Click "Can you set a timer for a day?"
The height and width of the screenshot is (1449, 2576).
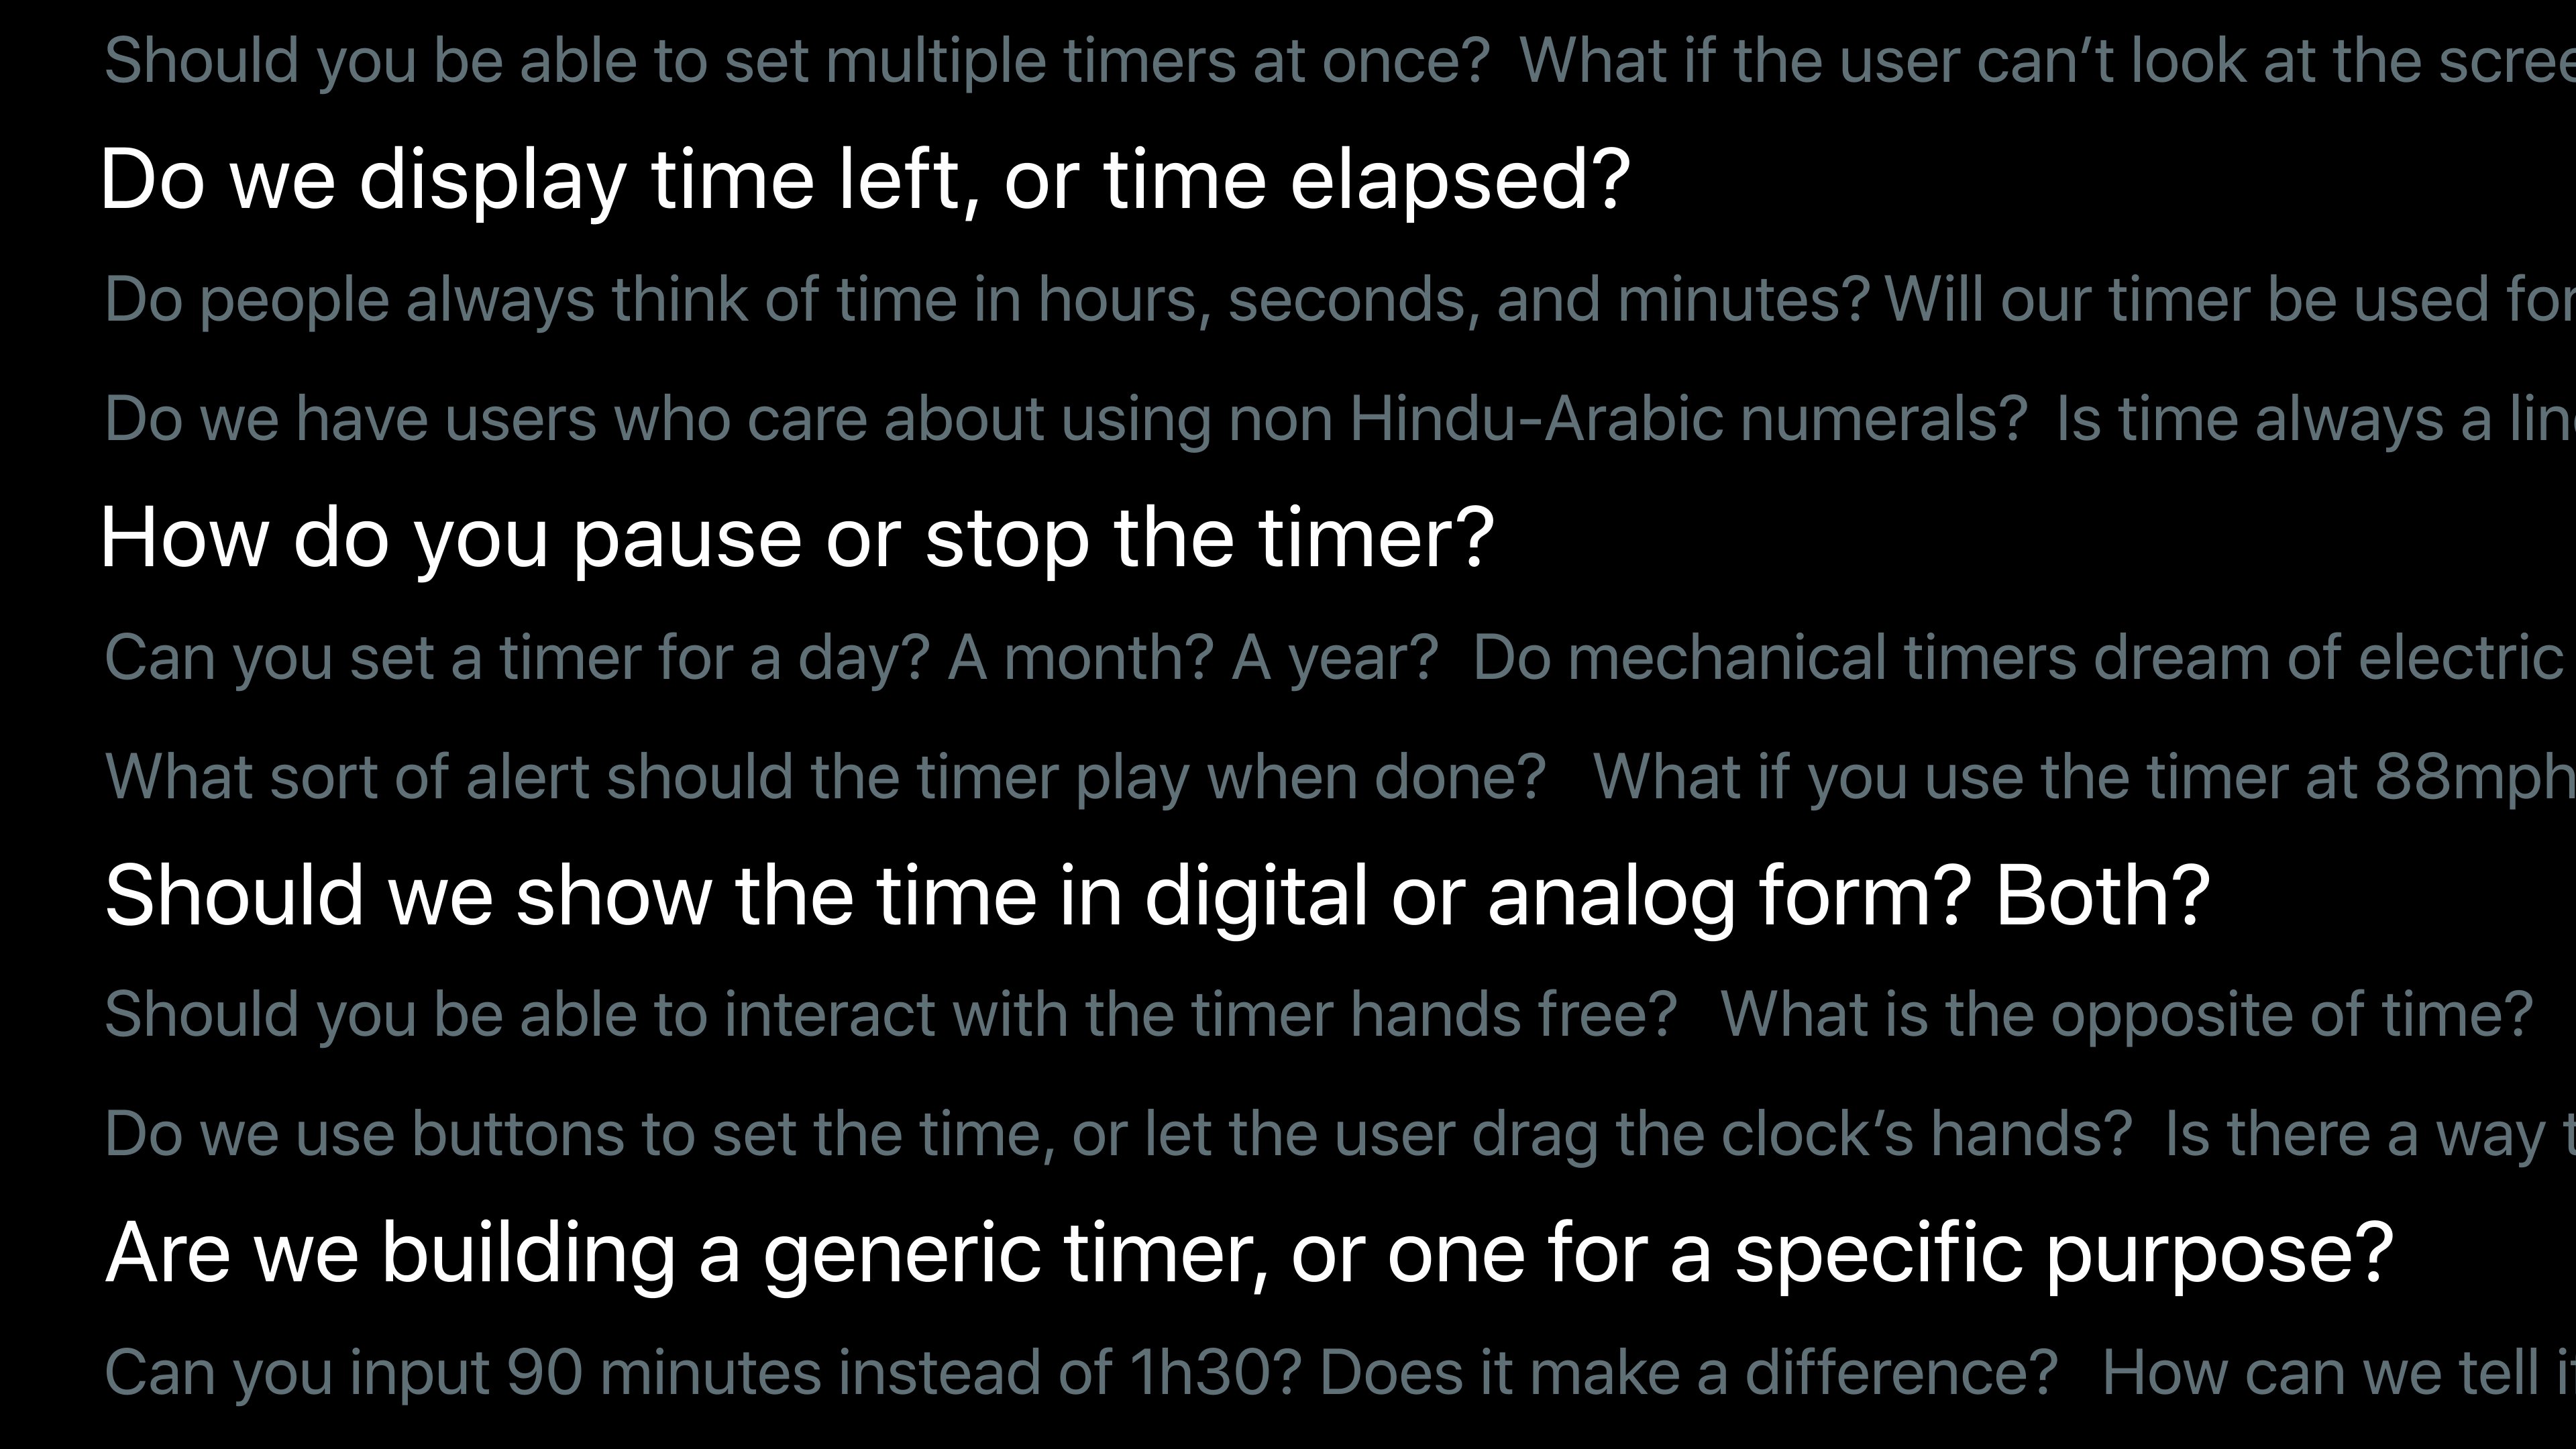coord(517,658)
